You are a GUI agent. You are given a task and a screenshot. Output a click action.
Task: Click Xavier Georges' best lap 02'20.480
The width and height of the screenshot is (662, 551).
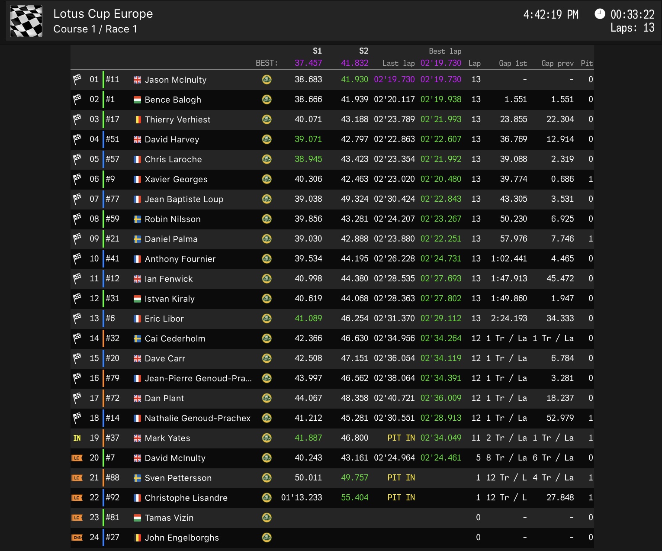pos(440,179)
